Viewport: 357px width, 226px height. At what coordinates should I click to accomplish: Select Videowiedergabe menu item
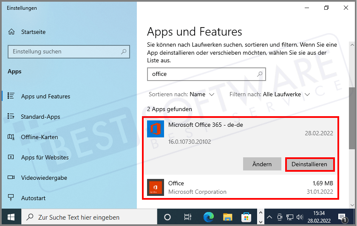click(44, 178)
